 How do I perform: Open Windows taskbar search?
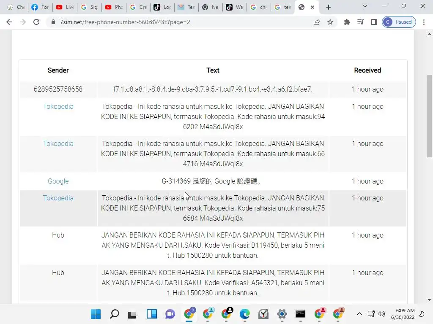click(x=114, y=314)
